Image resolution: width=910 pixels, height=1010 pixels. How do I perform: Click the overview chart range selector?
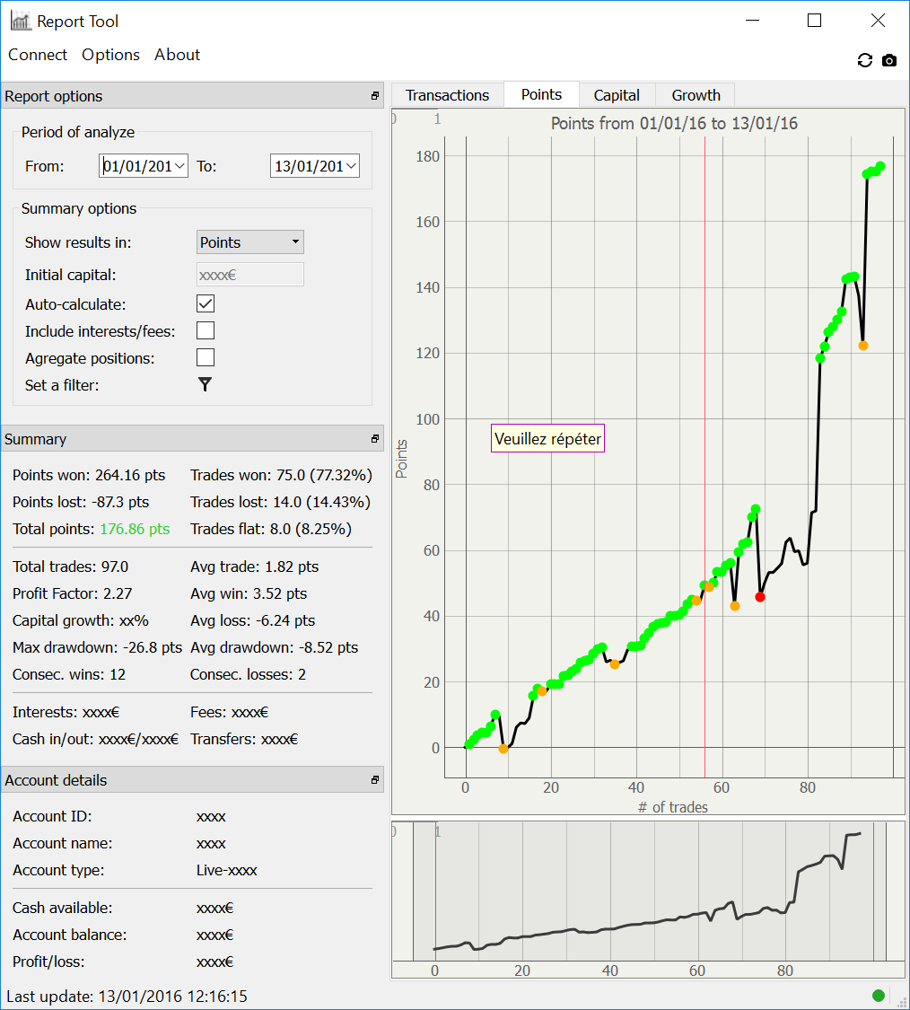(649, 891)
